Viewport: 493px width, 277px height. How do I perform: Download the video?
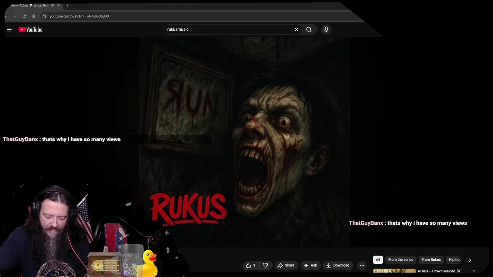click(337, 265)
